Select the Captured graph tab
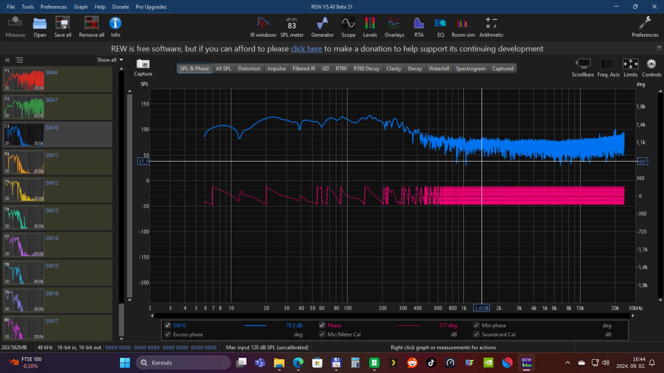Viewport: 664px width, 373px height. 502,69
